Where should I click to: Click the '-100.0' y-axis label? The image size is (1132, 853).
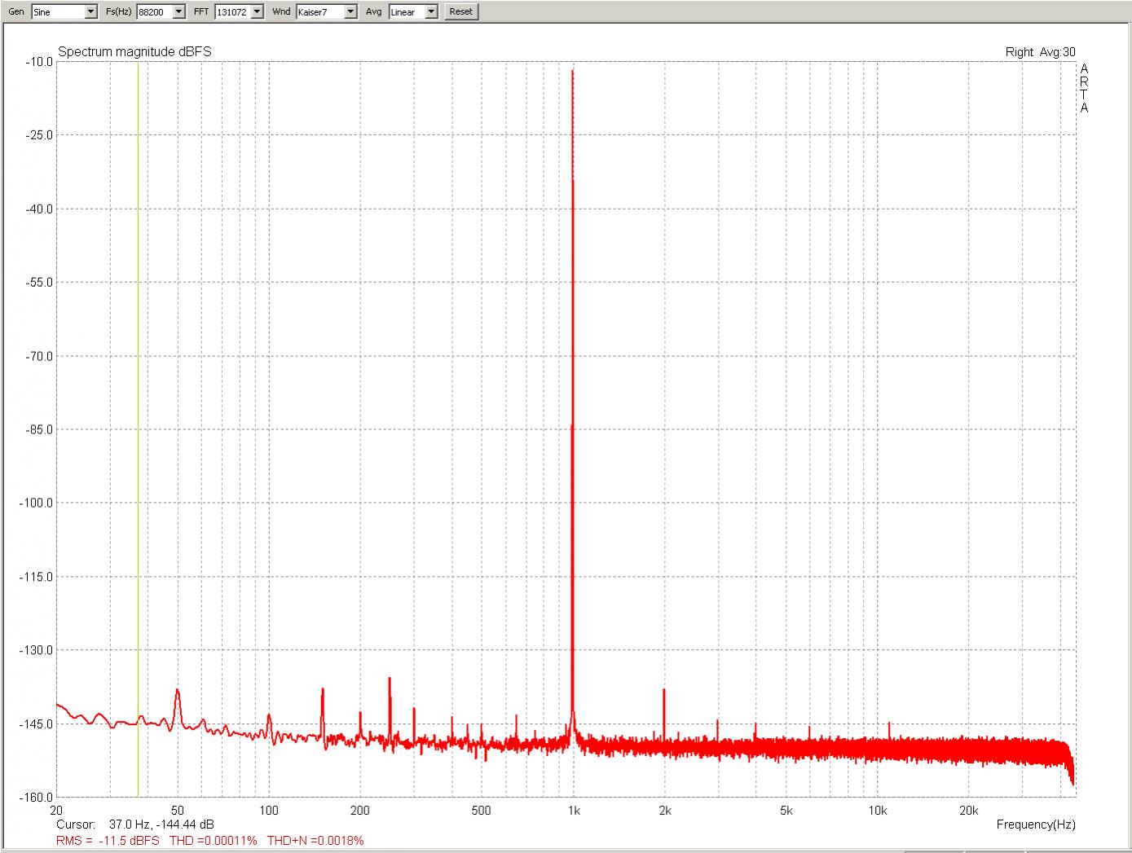point(37,503)
